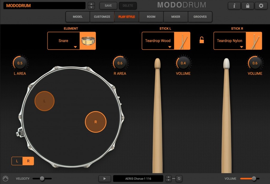Click the snare drum image icon
The image size is (270, 184).
[x=88, y=41]
